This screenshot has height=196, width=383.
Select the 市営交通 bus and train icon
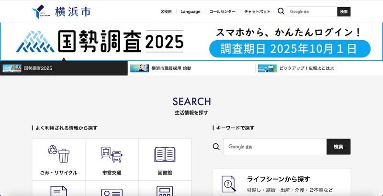click(112, 160)
